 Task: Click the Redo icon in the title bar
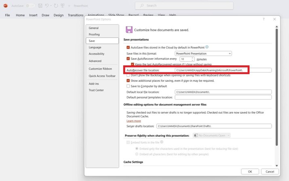tap(55, 6)
